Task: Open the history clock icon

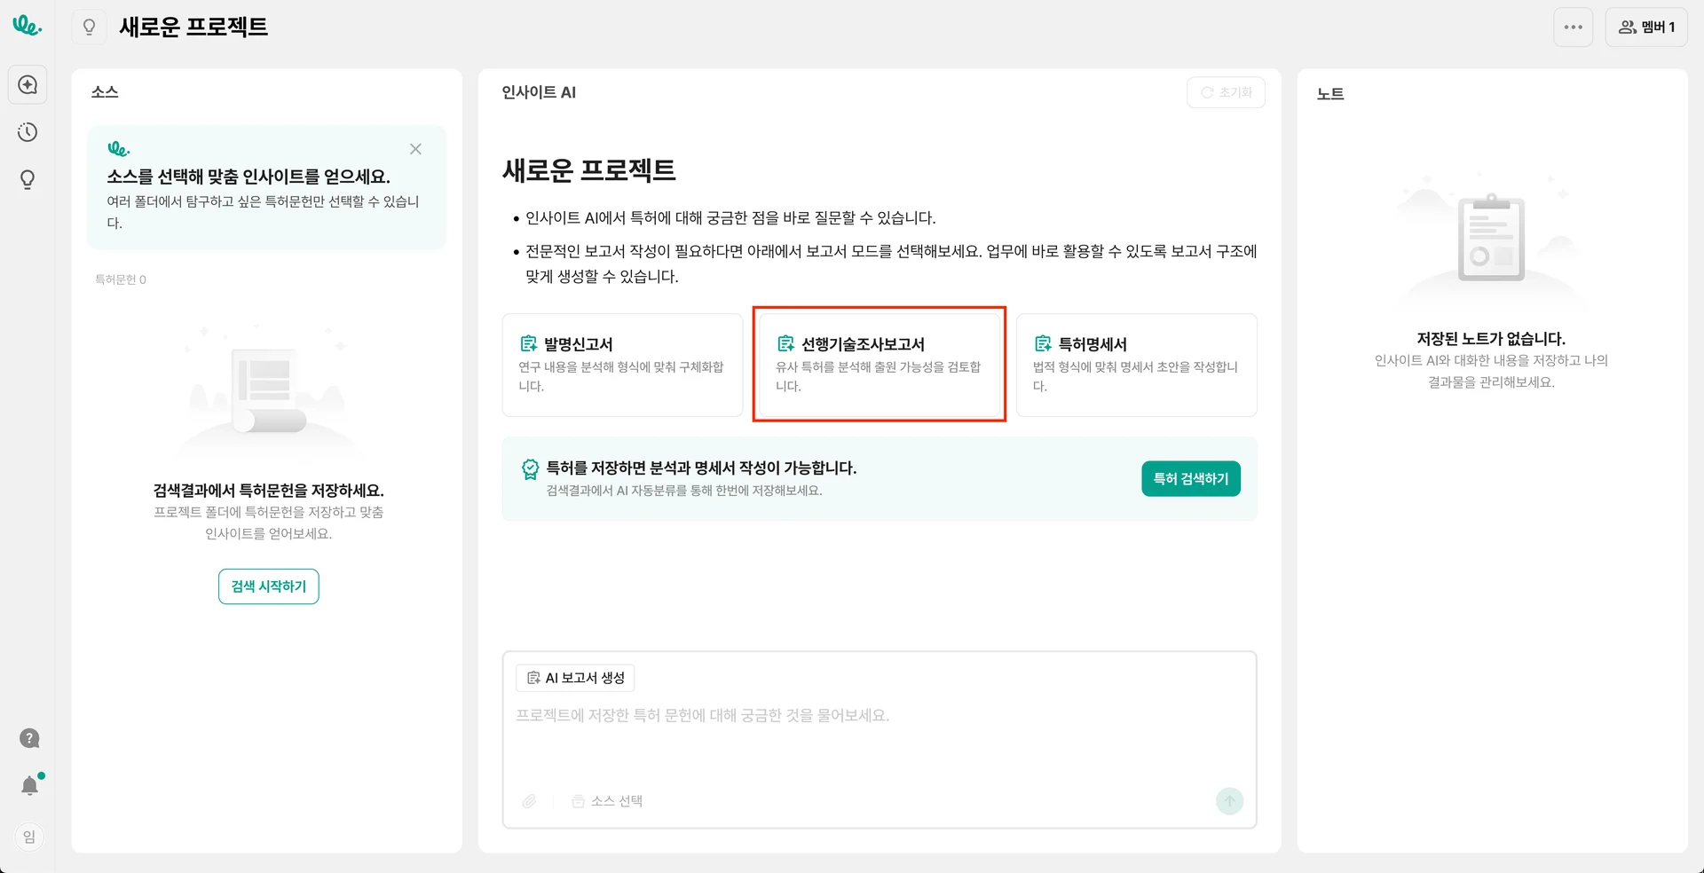Action: point(28,132)
